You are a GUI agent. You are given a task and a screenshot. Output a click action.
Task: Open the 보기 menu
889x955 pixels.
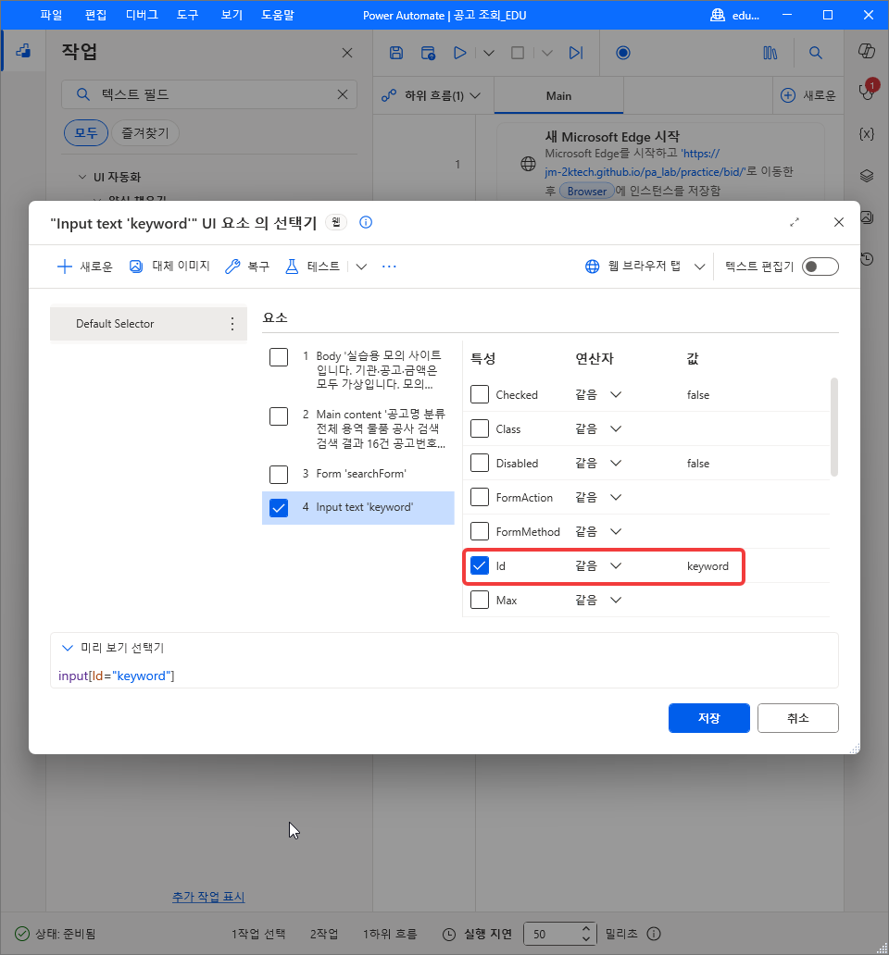tap(232, 15)
